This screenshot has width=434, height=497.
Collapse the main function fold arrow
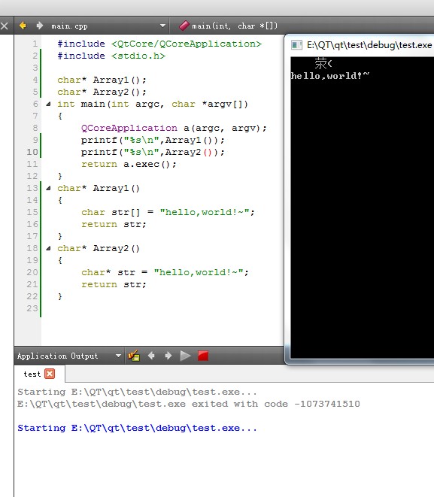coord(48,104)
